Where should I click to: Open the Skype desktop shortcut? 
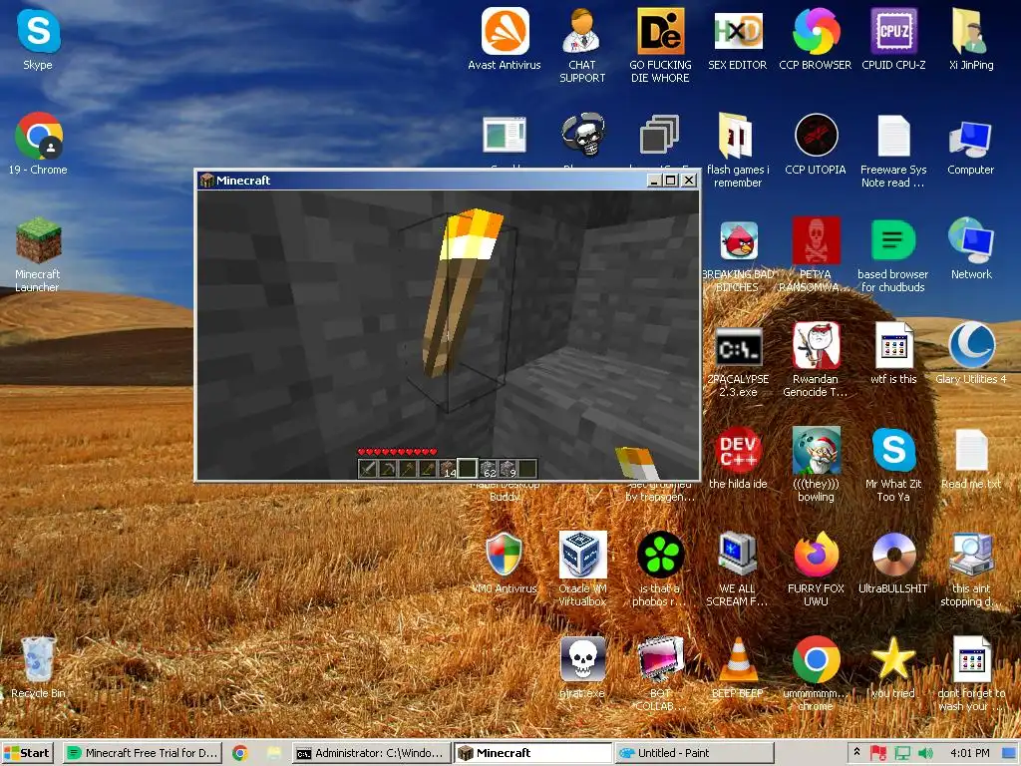pos(38,31)
